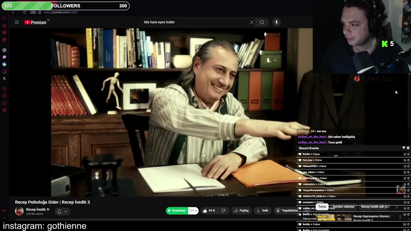Like the video showing 94 B
Image resolution: width=411 pixels, height=231 pixels.
coord(209,211)
